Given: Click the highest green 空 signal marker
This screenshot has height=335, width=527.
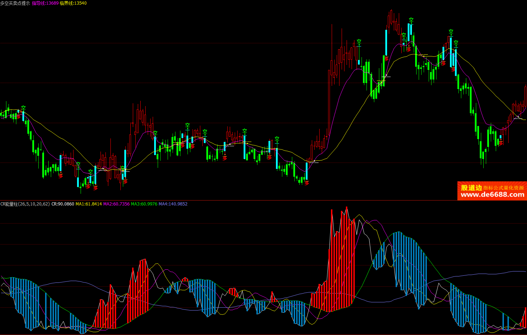Looking at the screenshot, I should [x=411, y=20].
